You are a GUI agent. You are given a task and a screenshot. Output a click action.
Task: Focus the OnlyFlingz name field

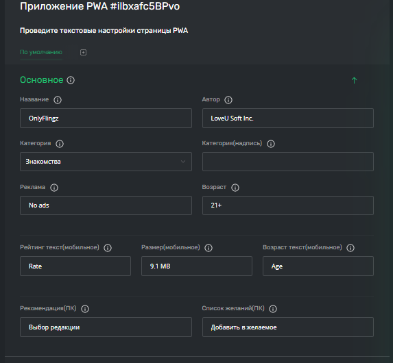click(x=106, y=118)
